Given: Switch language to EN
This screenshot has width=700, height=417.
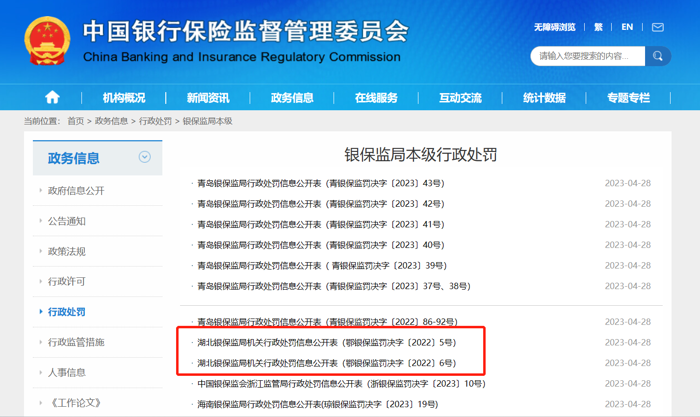Looking at the screenshot, I should [627, 27].
